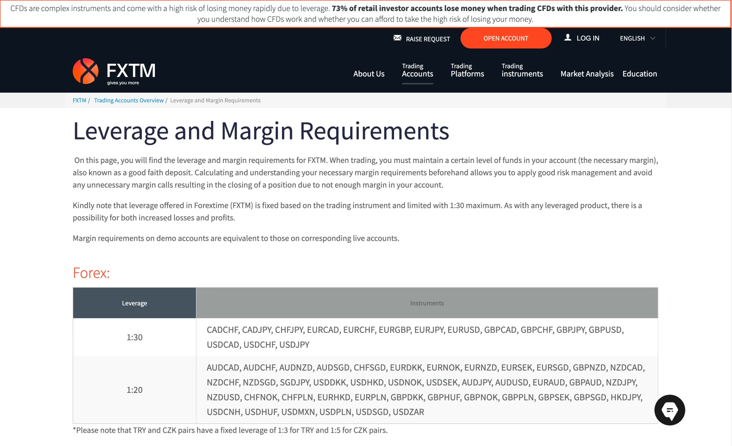This screenshot has height=446, width=732.
Task: Click the CFD risk warning banner text
Action: (x=365, y=14)
